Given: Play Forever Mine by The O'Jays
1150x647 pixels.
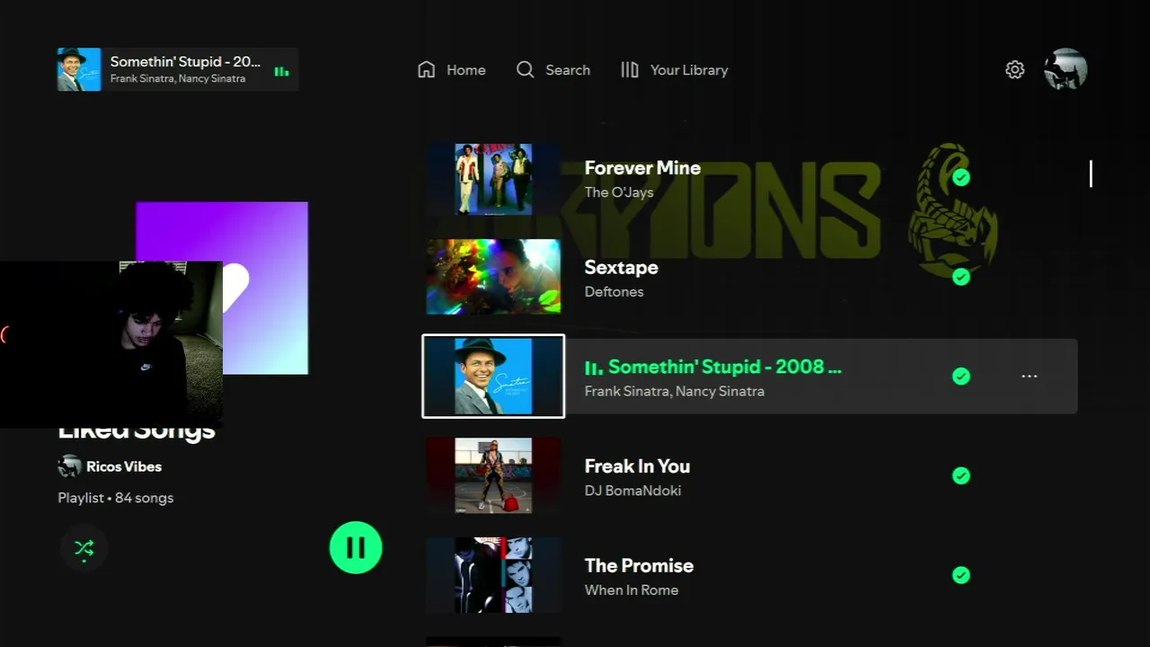Looking at the screenshot, I should (750, 178).
